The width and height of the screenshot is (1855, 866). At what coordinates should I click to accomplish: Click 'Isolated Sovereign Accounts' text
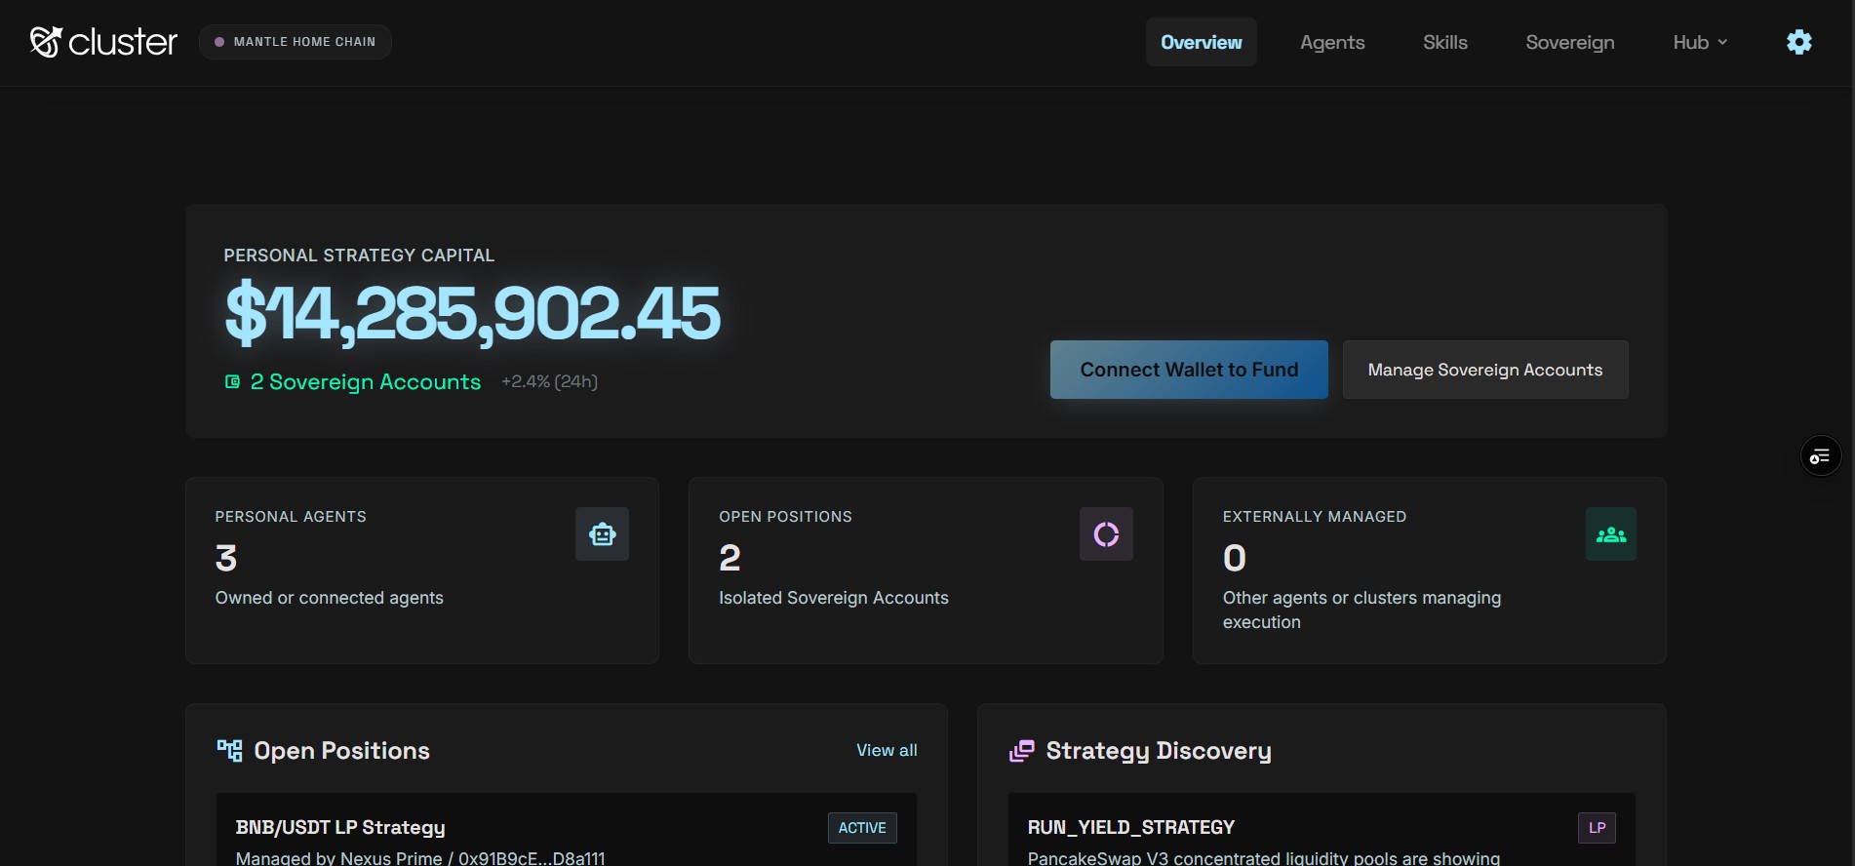pos(834,598)
